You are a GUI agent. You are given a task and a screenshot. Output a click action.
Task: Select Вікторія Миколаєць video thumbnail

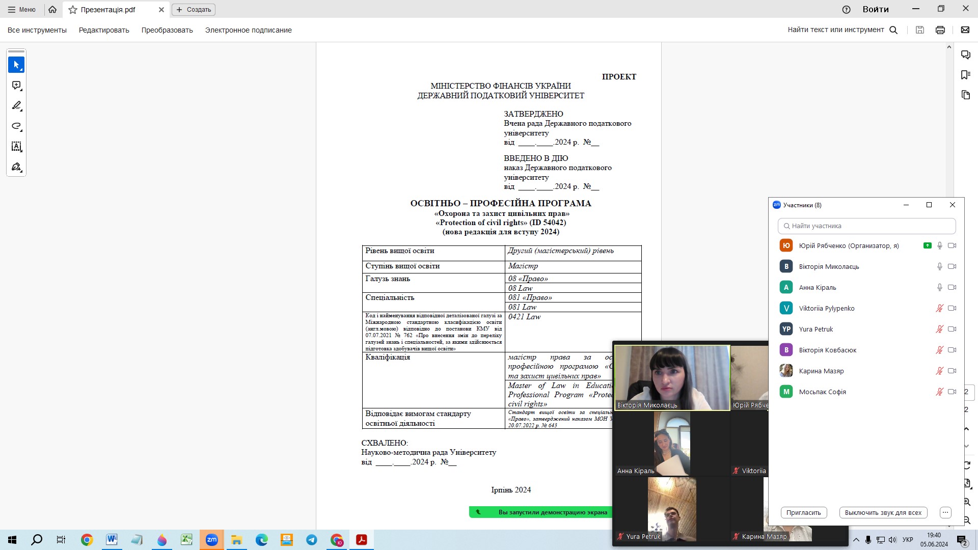[x=672, y=377]
